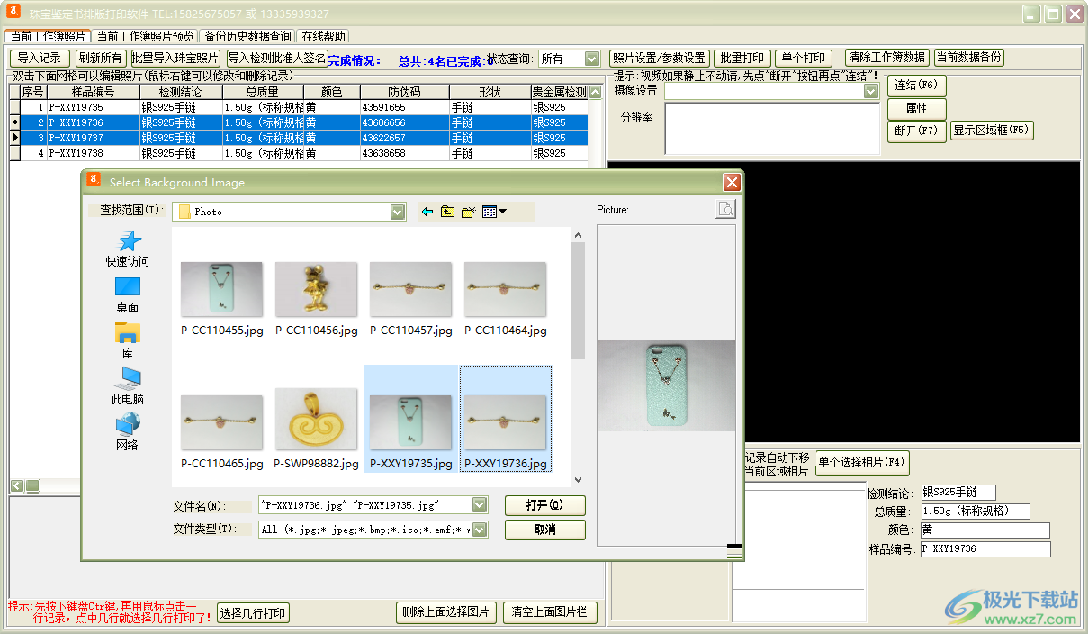Expand the 文件名 combo box

480,505
